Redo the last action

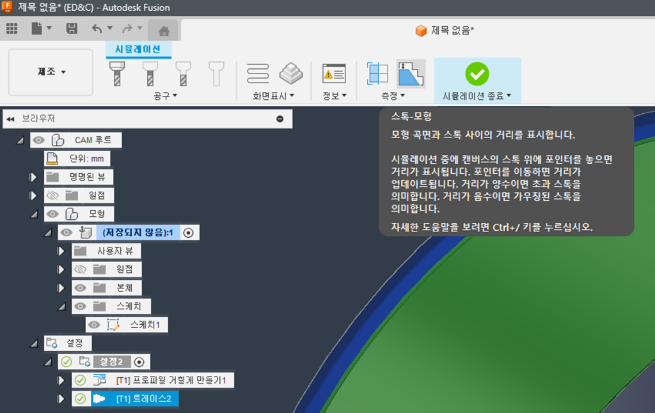coord(127,28)
